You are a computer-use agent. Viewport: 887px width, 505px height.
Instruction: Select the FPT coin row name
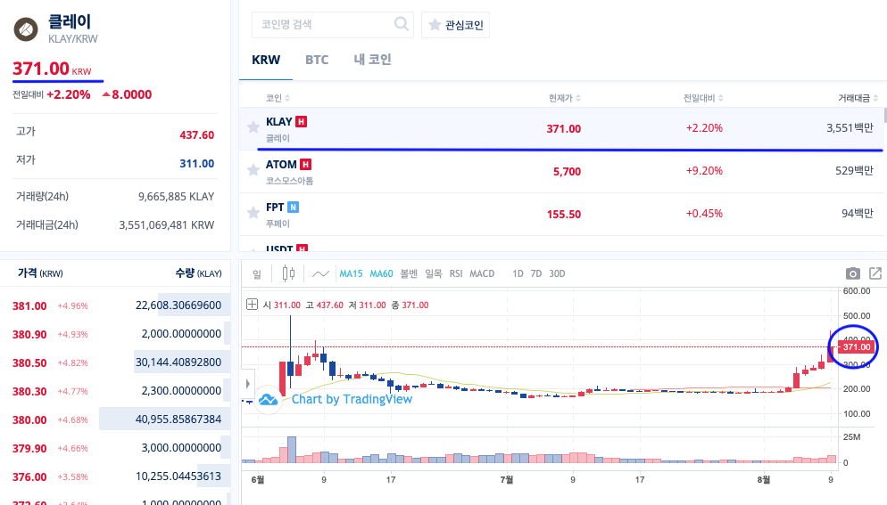[x=275, y=208]
